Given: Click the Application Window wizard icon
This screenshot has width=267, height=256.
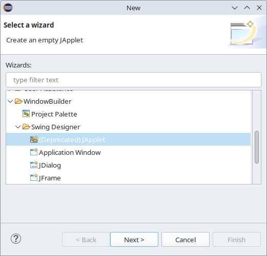Looking at the screenshot, I should click(34, 152).
